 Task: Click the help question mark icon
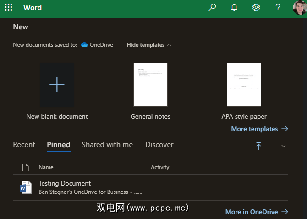(x=278, y=8)
